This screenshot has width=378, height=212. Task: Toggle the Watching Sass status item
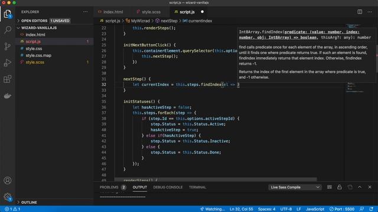coord(213,209)
